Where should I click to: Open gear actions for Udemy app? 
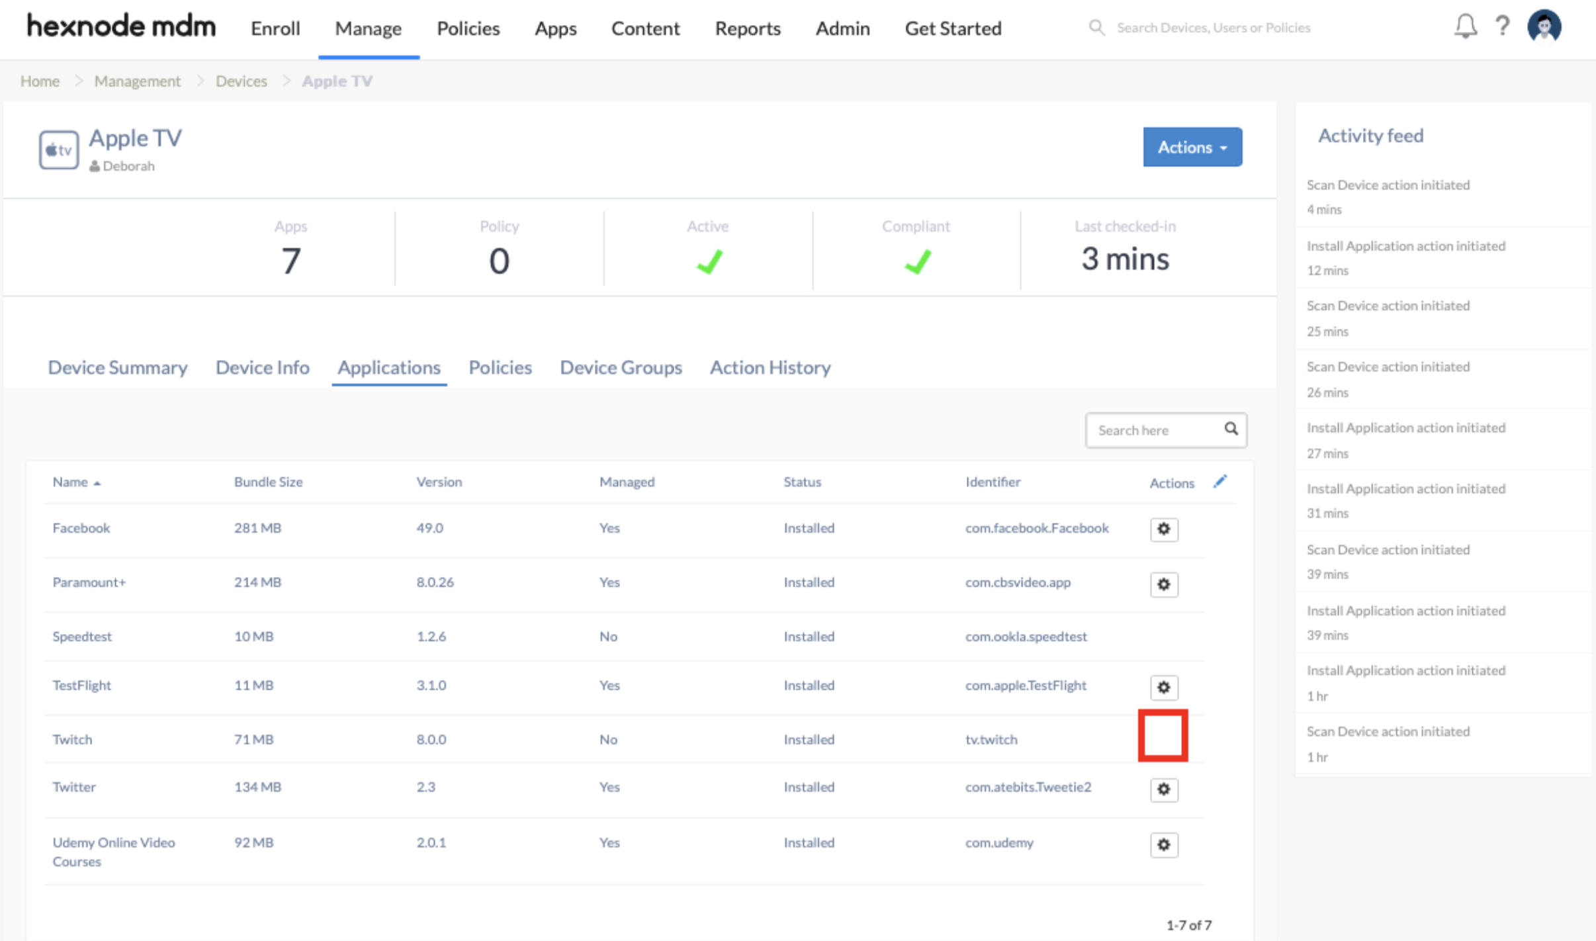click(1164, 844)
